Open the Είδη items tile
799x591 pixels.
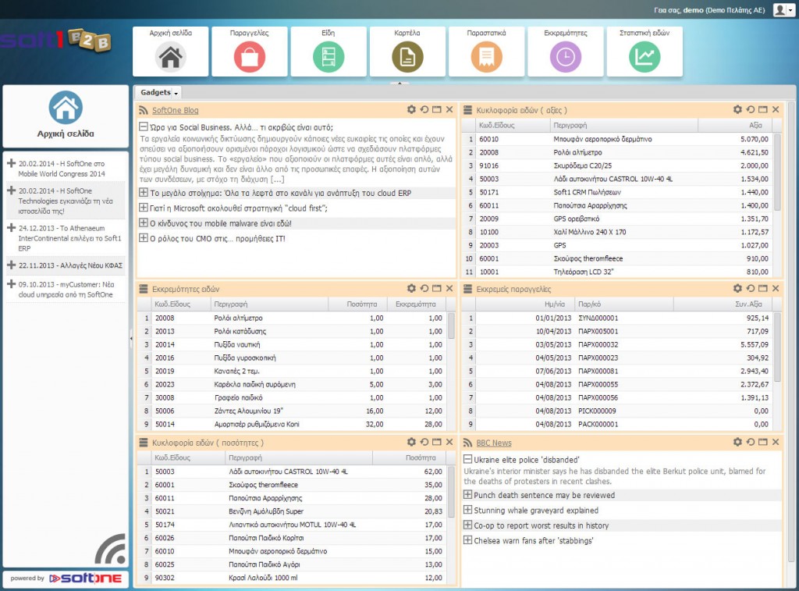tap(328, 52)
